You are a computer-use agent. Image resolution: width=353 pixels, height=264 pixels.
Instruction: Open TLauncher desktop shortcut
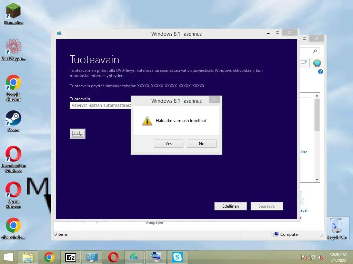click(x=13, y=13)
